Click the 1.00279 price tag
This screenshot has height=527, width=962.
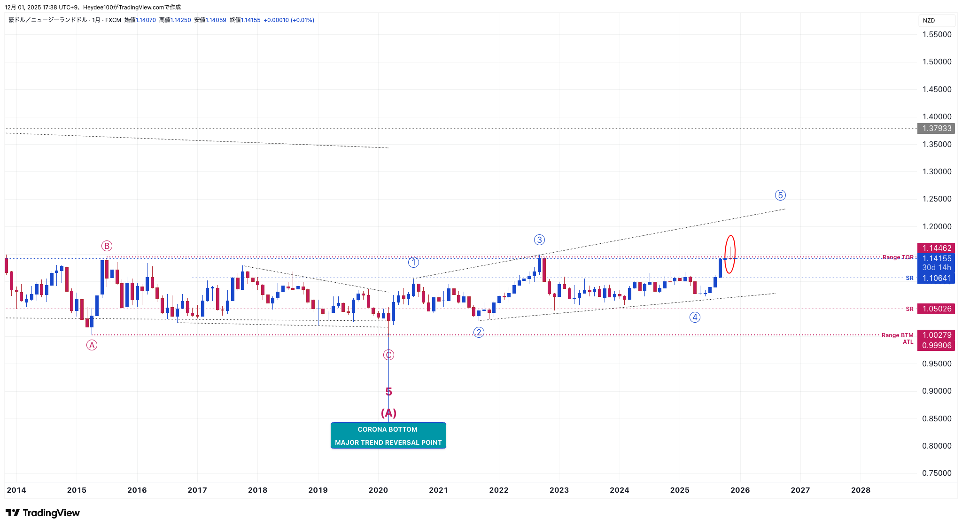coord(936,335)
